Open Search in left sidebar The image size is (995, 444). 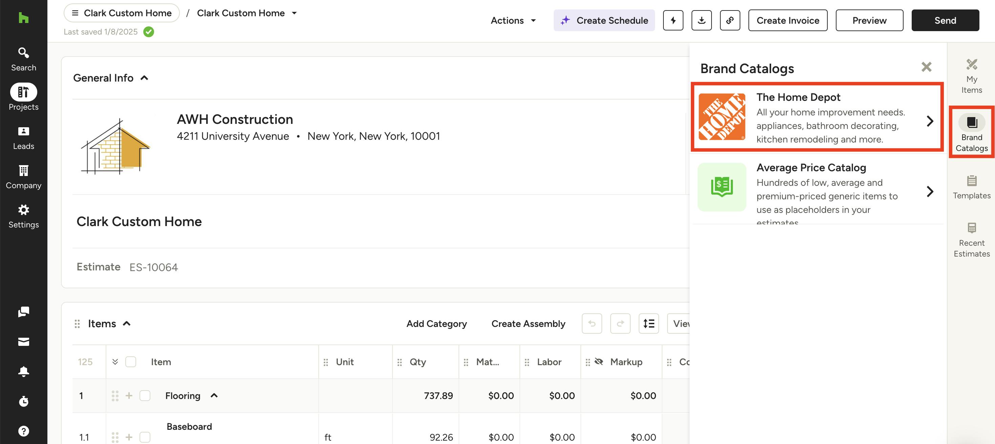click(24, 59)
